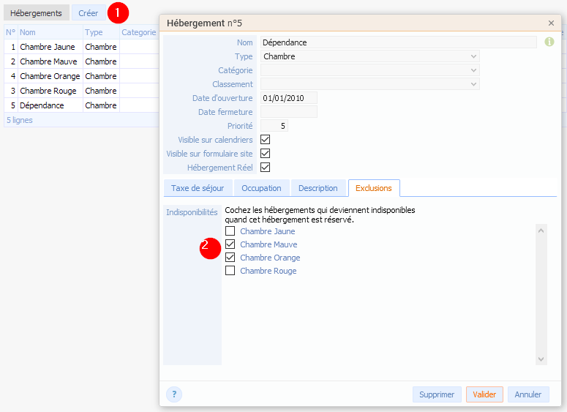
Task: Toggle Visible sur formulaire site checkbox
Action: pos(266,154)
